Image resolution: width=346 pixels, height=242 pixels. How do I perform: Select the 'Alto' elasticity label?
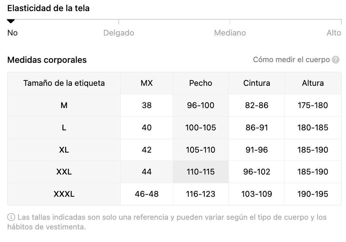click(334, 33)
